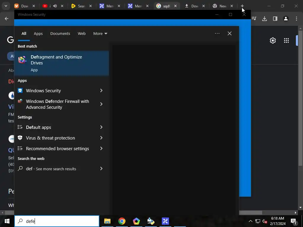Go back in Chrome
The image size is (303, 227).
click(x=7, y=19)
